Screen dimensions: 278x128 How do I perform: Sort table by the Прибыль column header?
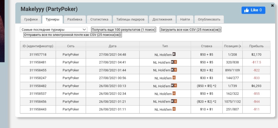[256, 46]
